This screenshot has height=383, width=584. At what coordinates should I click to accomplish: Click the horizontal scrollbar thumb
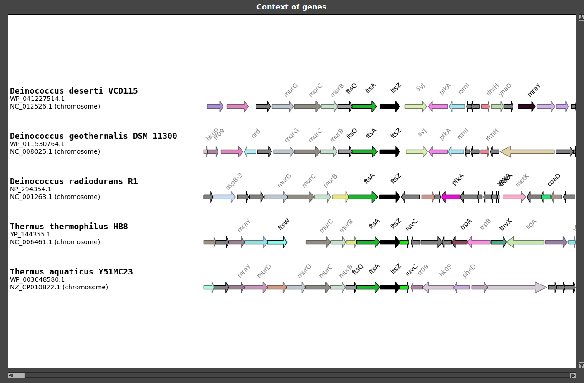[x=19, y=375]
